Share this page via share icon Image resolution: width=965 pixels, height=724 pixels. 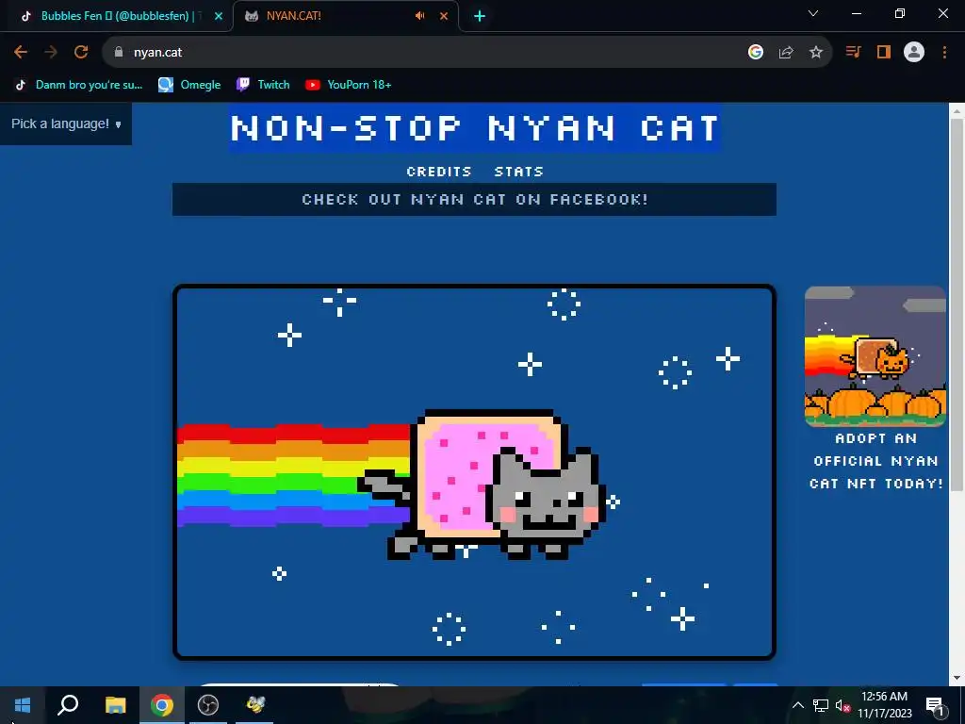786,53
